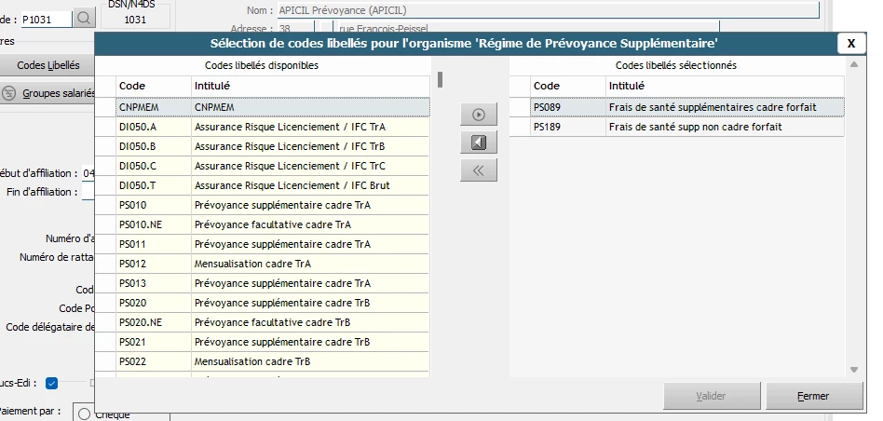
Task: Close the code selection dialog with X
Action: pyautogui.click(x=851, y=43)
